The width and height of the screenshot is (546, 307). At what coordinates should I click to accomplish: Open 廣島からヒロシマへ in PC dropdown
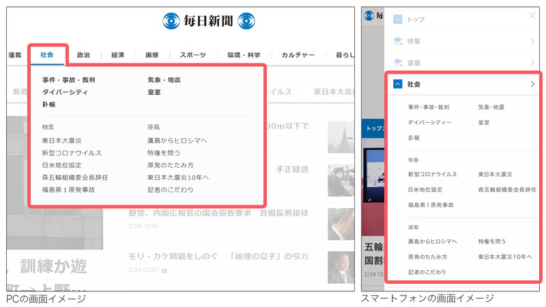coord(177,141)
